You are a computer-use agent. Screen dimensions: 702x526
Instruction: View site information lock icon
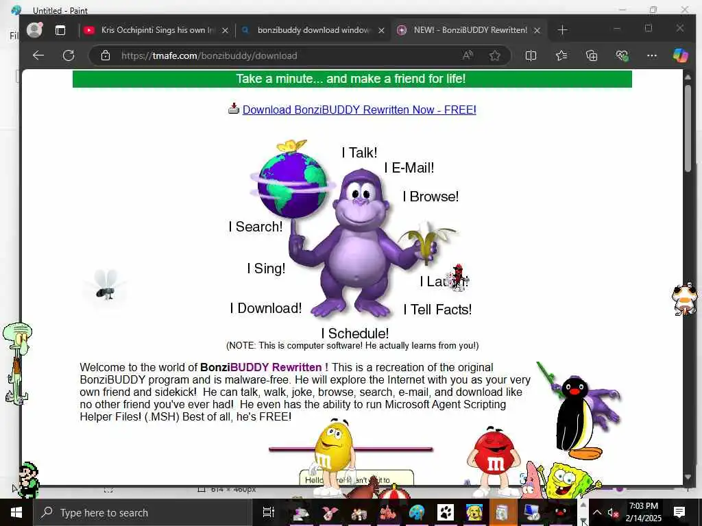[105, 55]
